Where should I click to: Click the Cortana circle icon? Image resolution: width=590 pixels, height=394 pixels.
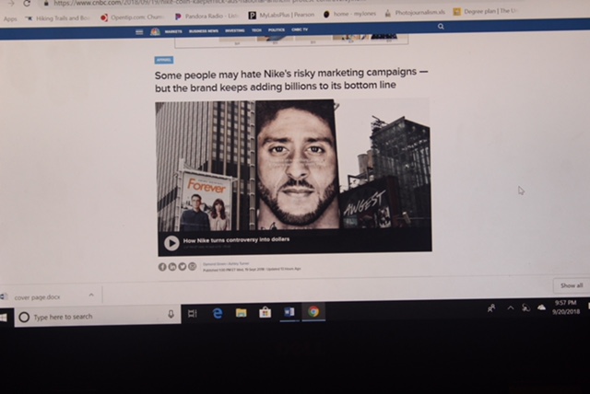click(24, 318)
